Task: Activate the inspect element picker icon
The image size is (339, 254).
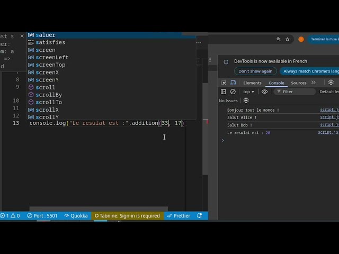Action: point(224,83)
